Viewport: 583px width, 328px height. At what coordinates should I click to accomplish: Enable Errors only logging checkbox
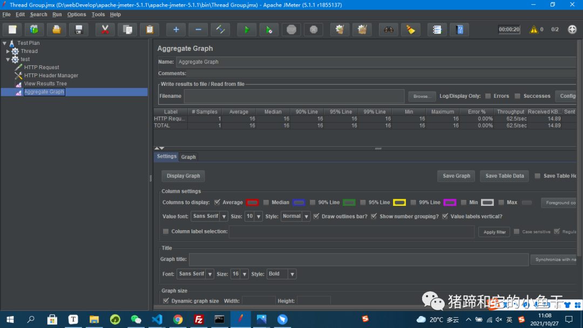(488, 96)
